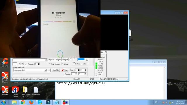Click the http://viid.me/qtGcJT text in Notepad
This screenshot has width=187, height=105.
coord(81,83)
